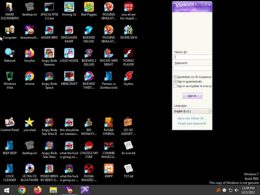Screen dimensions: 260x195
Task: Open Firefox from the taskbar
Action: (x=38, y=190)
